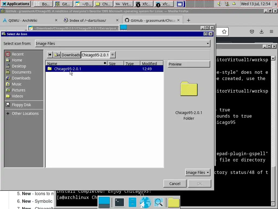The width and height of the screenshot is (278, 209).
Task: Click the Preview header
Action: point(189,64)
